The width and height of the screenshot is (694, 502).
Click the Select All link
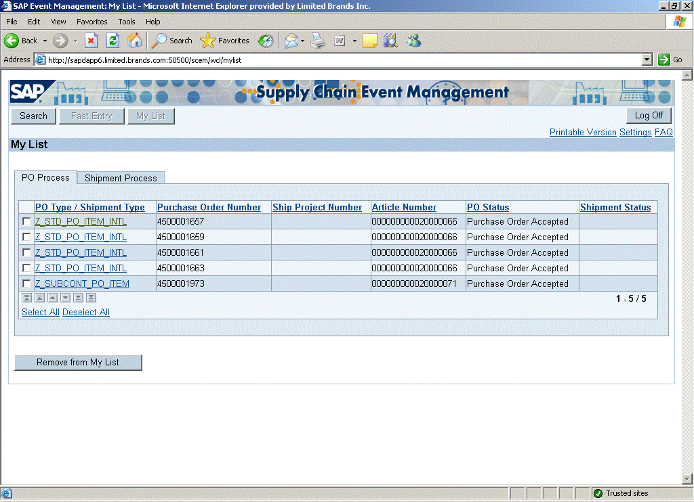pos(40,312)
